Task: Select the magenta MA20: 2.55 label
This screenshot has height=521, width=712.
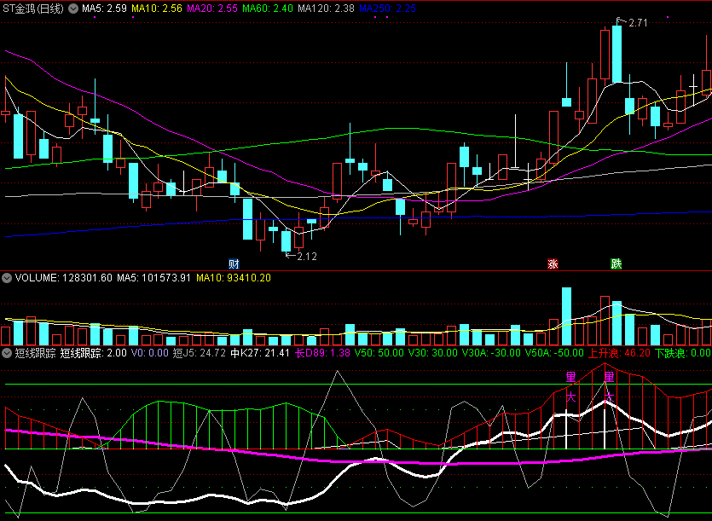Action: 212,9
